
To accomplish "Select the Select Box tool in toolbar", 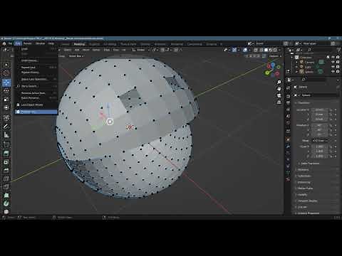I will (x=6, y=65).
